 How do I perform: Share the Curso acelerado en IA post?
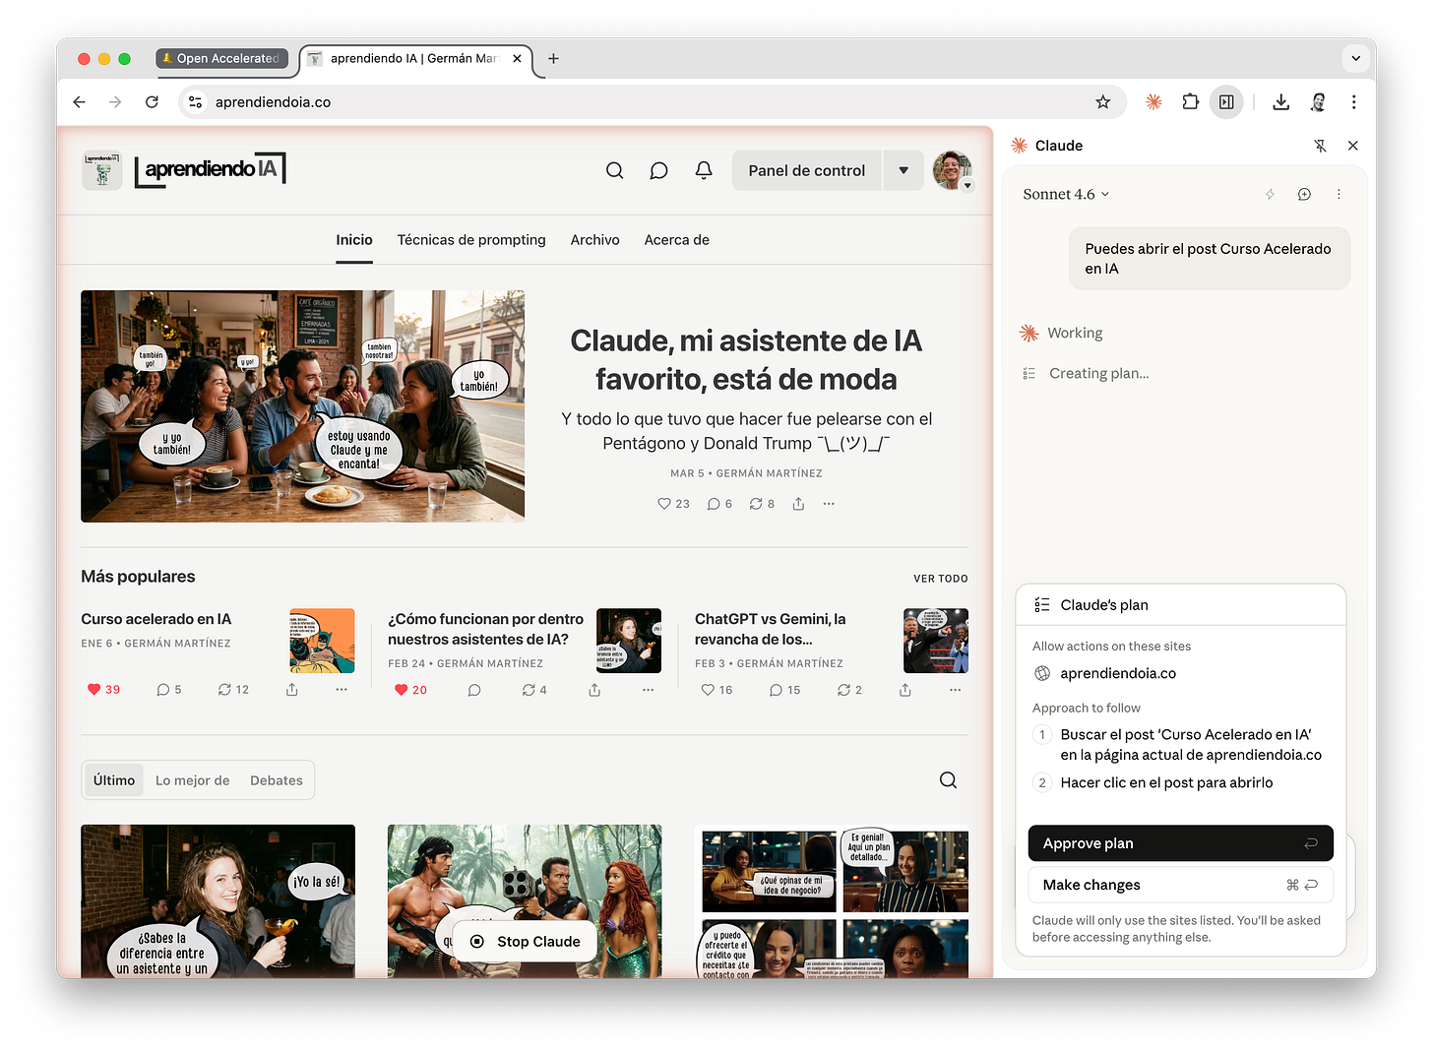[292, 690]
